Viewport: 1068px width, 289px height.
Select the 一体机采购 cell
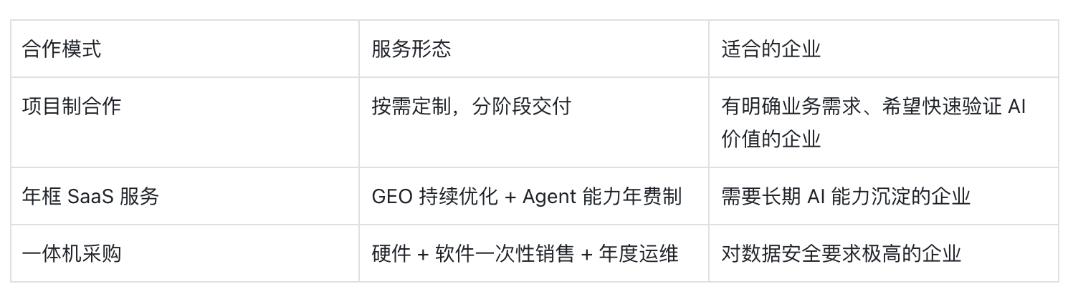click(x=184, y=253)
